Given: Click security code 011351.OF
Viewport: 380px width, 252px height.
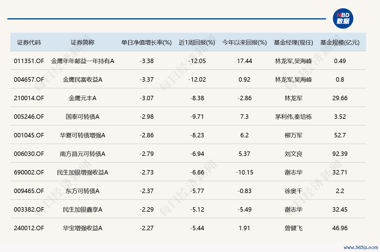Looking at the screenshot, I should pyautogui.click(x=29, y=61).
